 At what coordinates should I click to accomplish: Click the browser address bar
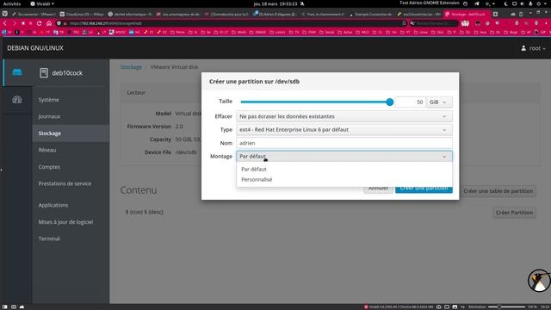point(232,23)
